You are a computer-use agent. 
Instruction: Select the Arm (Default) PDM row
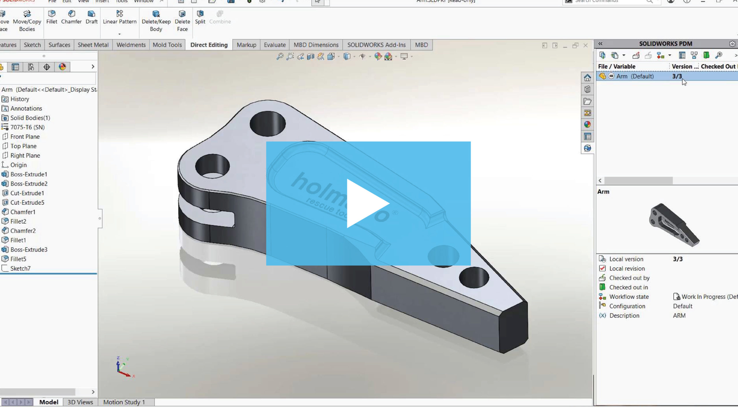667,76
